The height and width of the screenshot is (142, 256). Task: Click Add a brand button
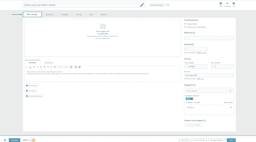click(x=31, y=91)
